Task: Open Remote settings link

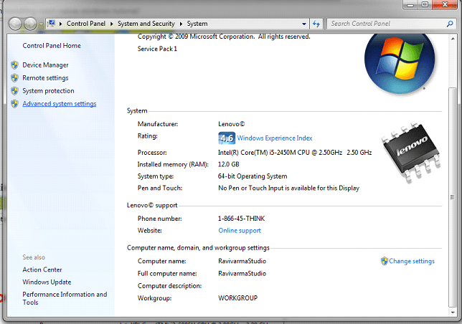Action: tap(45, 78)
